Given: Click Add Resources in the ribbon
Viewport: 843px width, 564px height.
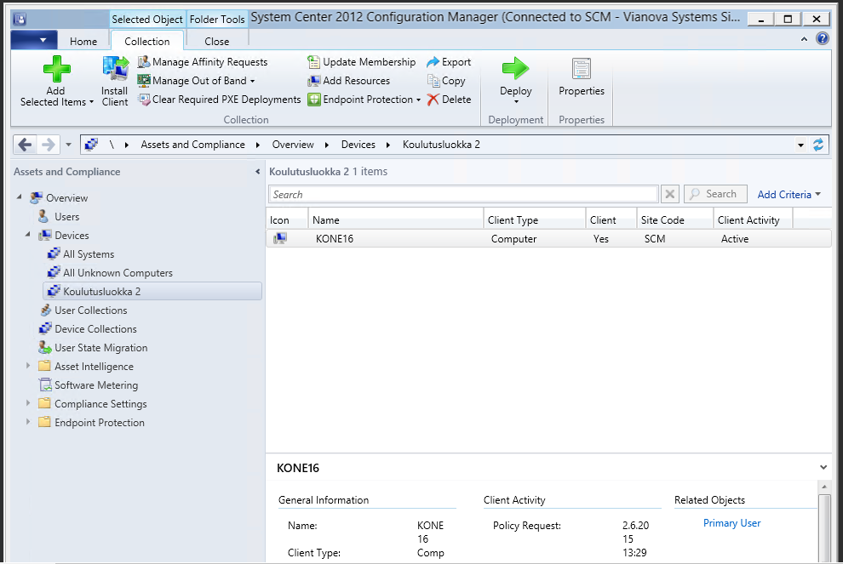Looking at the screenshot, I should pos(349,81).
